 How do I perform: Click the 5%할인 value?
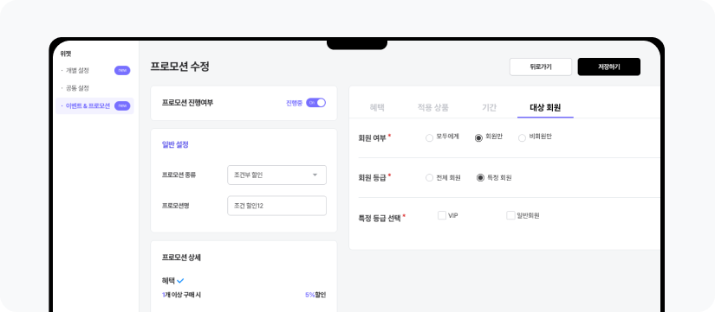[315, 296]
